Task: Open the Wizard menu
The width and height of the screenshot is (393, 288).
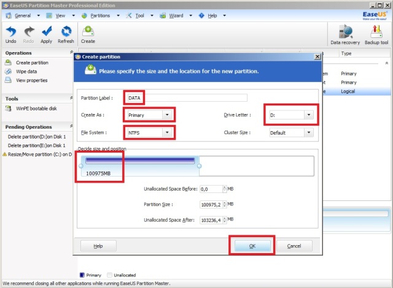Action: point(176,15)
